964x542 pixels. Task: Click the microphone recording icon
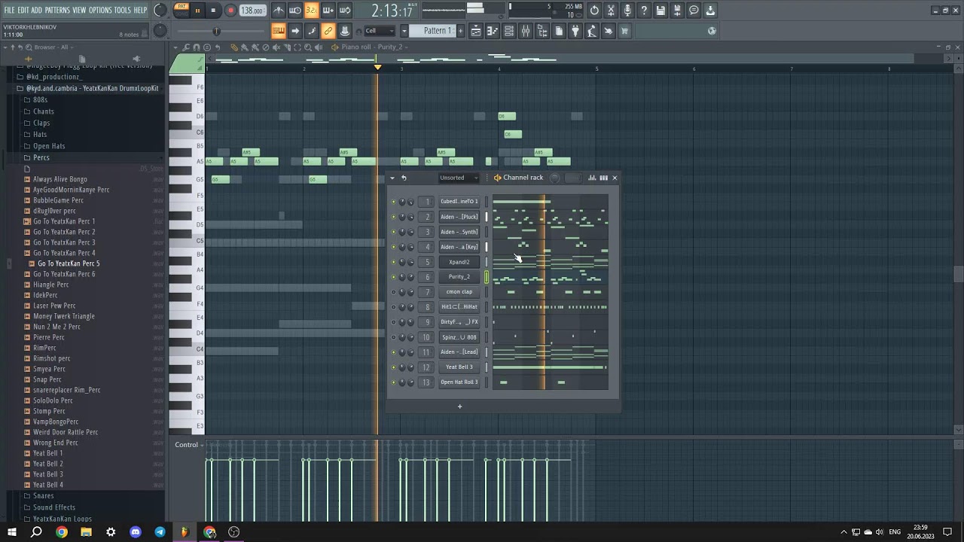[627, 11]
